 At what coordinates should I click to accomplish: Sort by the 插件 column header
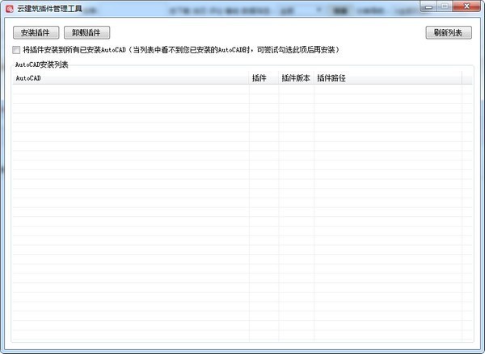[264, 78]
